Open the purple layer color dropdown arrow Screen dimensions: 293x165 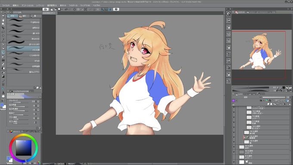tap(237, 100)
